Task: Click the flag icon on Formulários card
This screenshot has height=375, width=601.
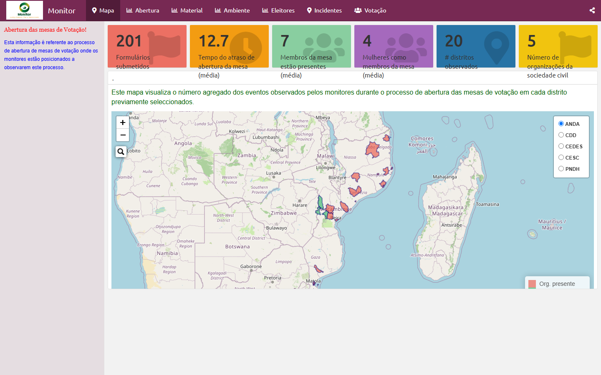Action: [x=164, y=47]
